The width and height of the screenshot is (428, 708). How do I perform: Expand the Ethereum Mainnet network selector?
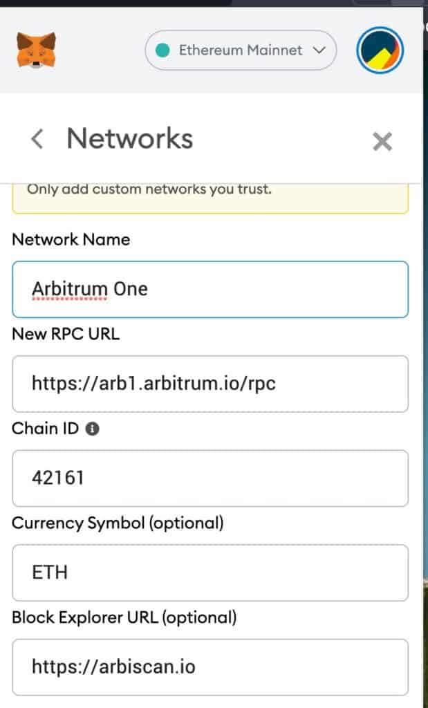tap(241, 50)
